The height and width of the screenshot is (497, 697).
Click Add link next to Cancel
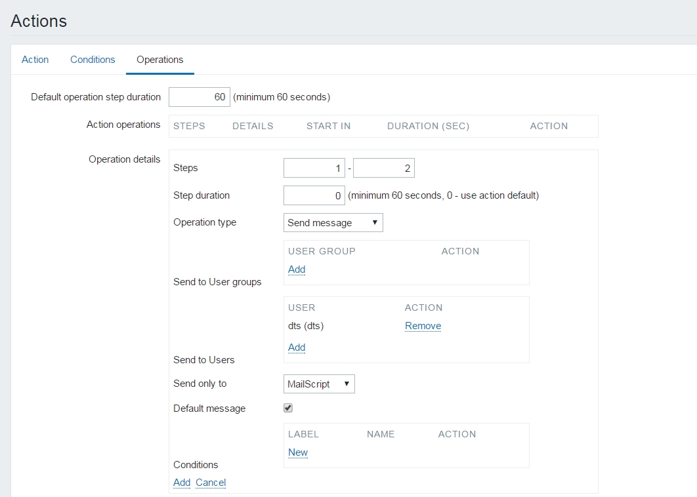coord(182,483)
